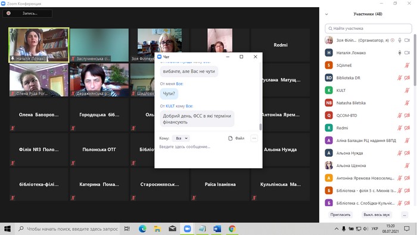This screenshot has width=417, height=235.
Task: Open Microsoft Edge from taskbar
Action: click(x=142, y=229)
